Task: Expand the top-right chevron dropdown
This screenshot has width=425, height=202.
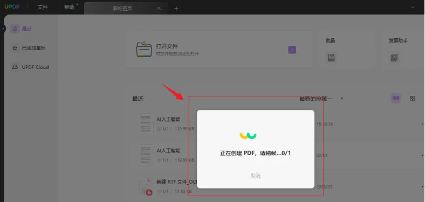Action: (413, 7)
